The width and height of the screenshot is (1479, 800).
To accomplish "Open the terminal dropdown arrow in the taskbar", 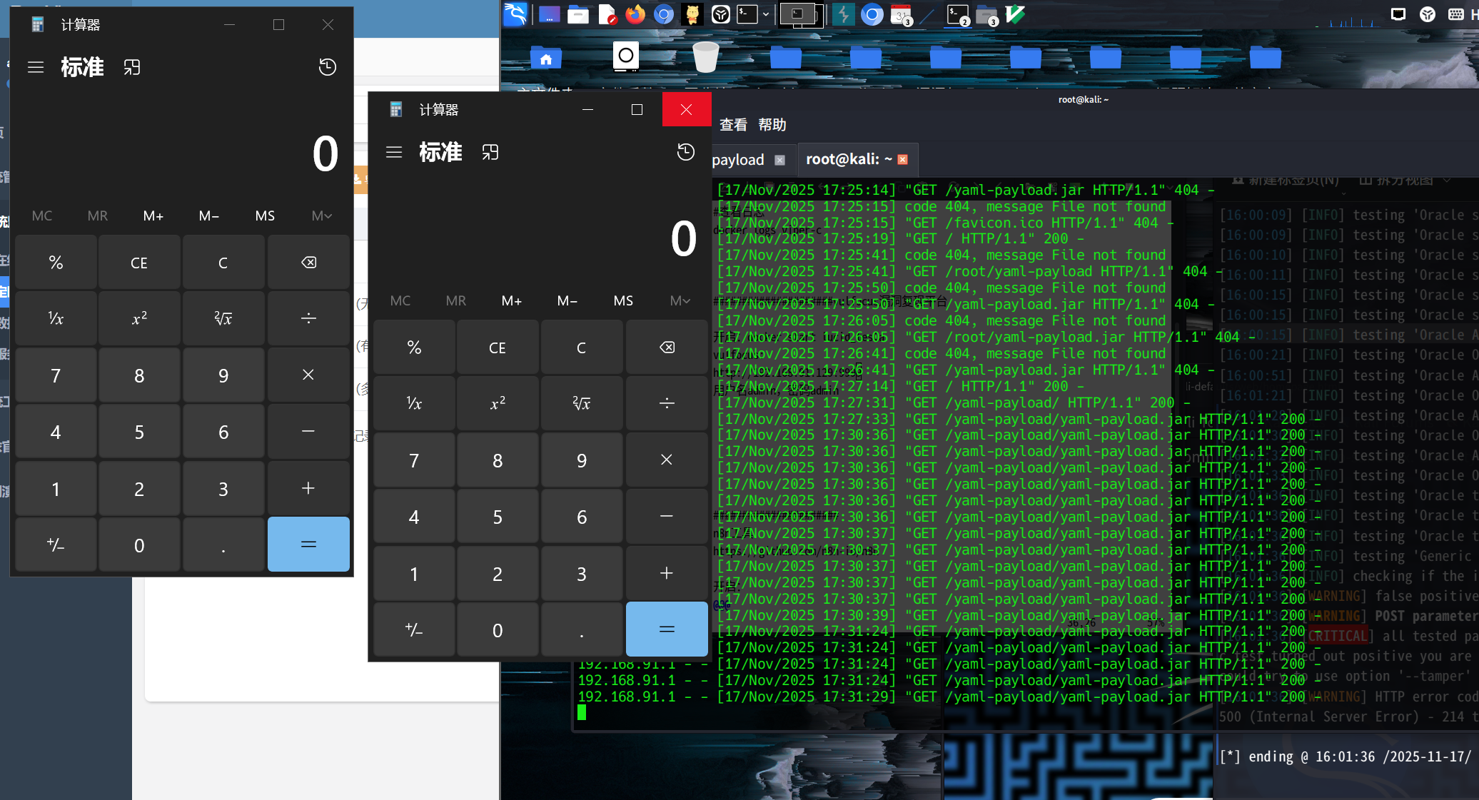I will coord(766,14).
